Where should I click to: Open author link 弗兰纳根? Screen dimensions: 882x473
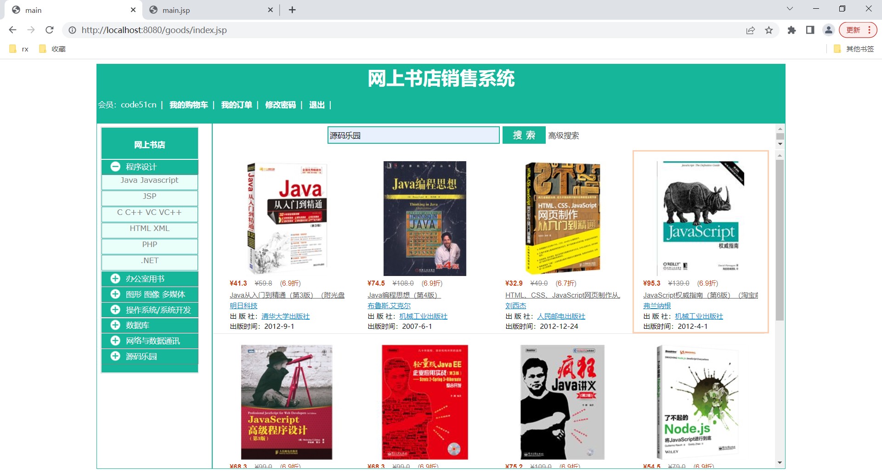tap(657, 306)
